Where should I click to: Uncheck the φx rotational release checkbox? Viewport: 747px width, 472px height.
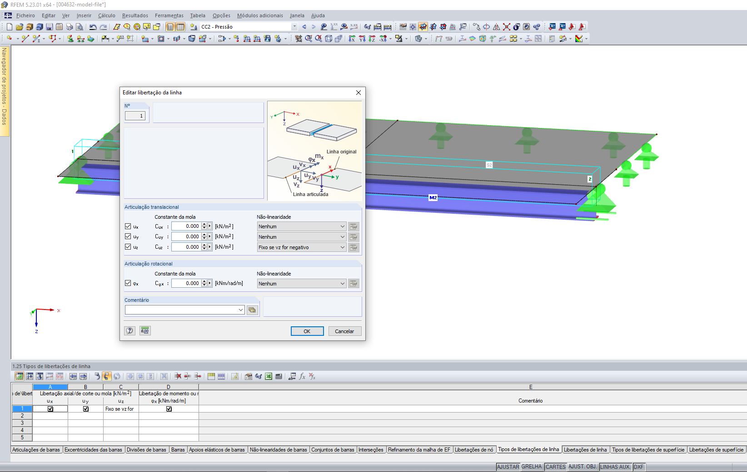(x=128, y=283)
